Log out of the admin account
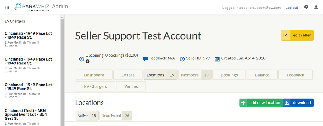Screen dimensions: 323x126 coord(292,8)
